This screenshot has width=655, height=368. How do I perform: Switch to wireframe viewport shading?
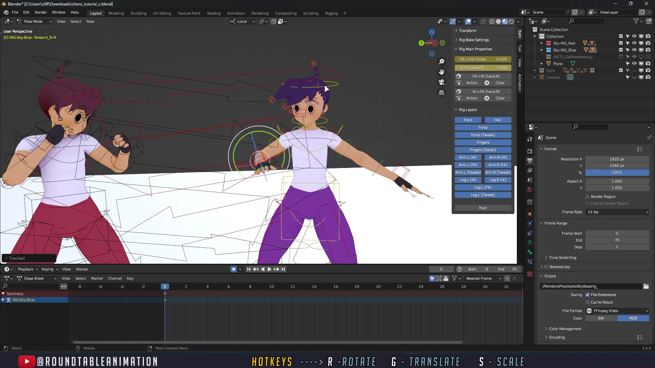pyautogui.click(x=492, y=21)
